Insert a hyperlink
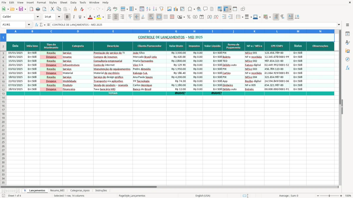This screenshot has height=198, width=353. pos(199,9)
